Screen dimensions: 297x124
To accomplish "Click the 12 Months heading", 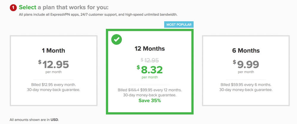I will [x=150, y=49].
